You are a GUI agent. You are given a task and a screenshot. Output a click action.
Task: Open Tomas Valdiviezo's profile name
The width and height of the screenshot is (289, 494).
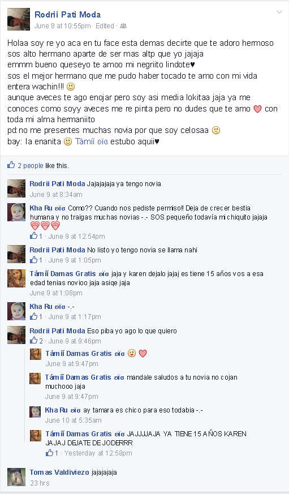(x=59, y=472)
